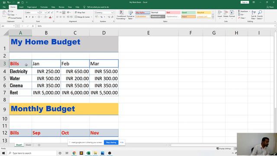Toggle Align Right
Screen dimensions: 277x156
click(x=64, y=17)
